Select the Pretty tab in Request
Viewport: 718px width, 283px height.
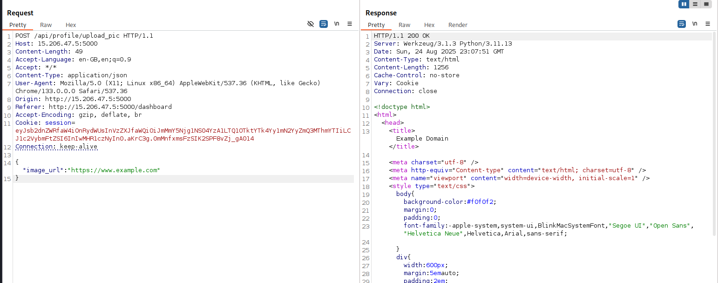click(18, 25)
